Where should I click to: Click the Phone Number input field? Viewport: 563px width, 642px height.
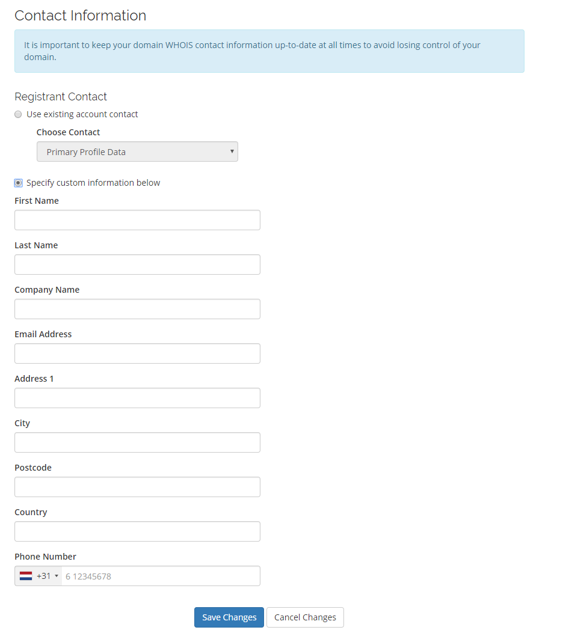pos(161,576)
